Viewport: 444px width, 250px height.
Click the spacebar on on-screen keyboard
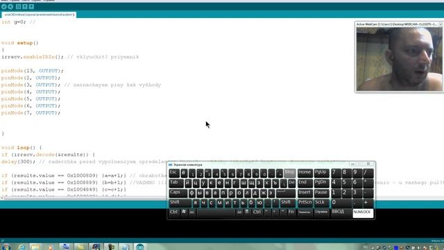[216, 212]
